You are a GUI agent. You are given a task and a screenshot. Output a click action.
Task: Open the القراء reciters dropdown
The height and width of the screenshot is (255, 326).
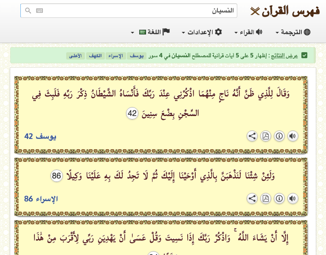click(x=248, y=32)
